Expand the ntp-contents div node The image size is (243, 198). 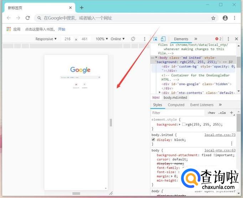point(160,93)
